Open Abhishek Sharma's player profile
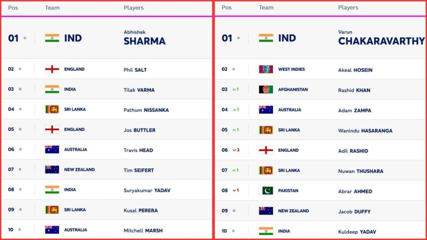 (x=144, y=38)
